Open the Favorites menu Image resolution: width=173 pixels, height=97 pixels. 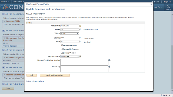(5, 1)
